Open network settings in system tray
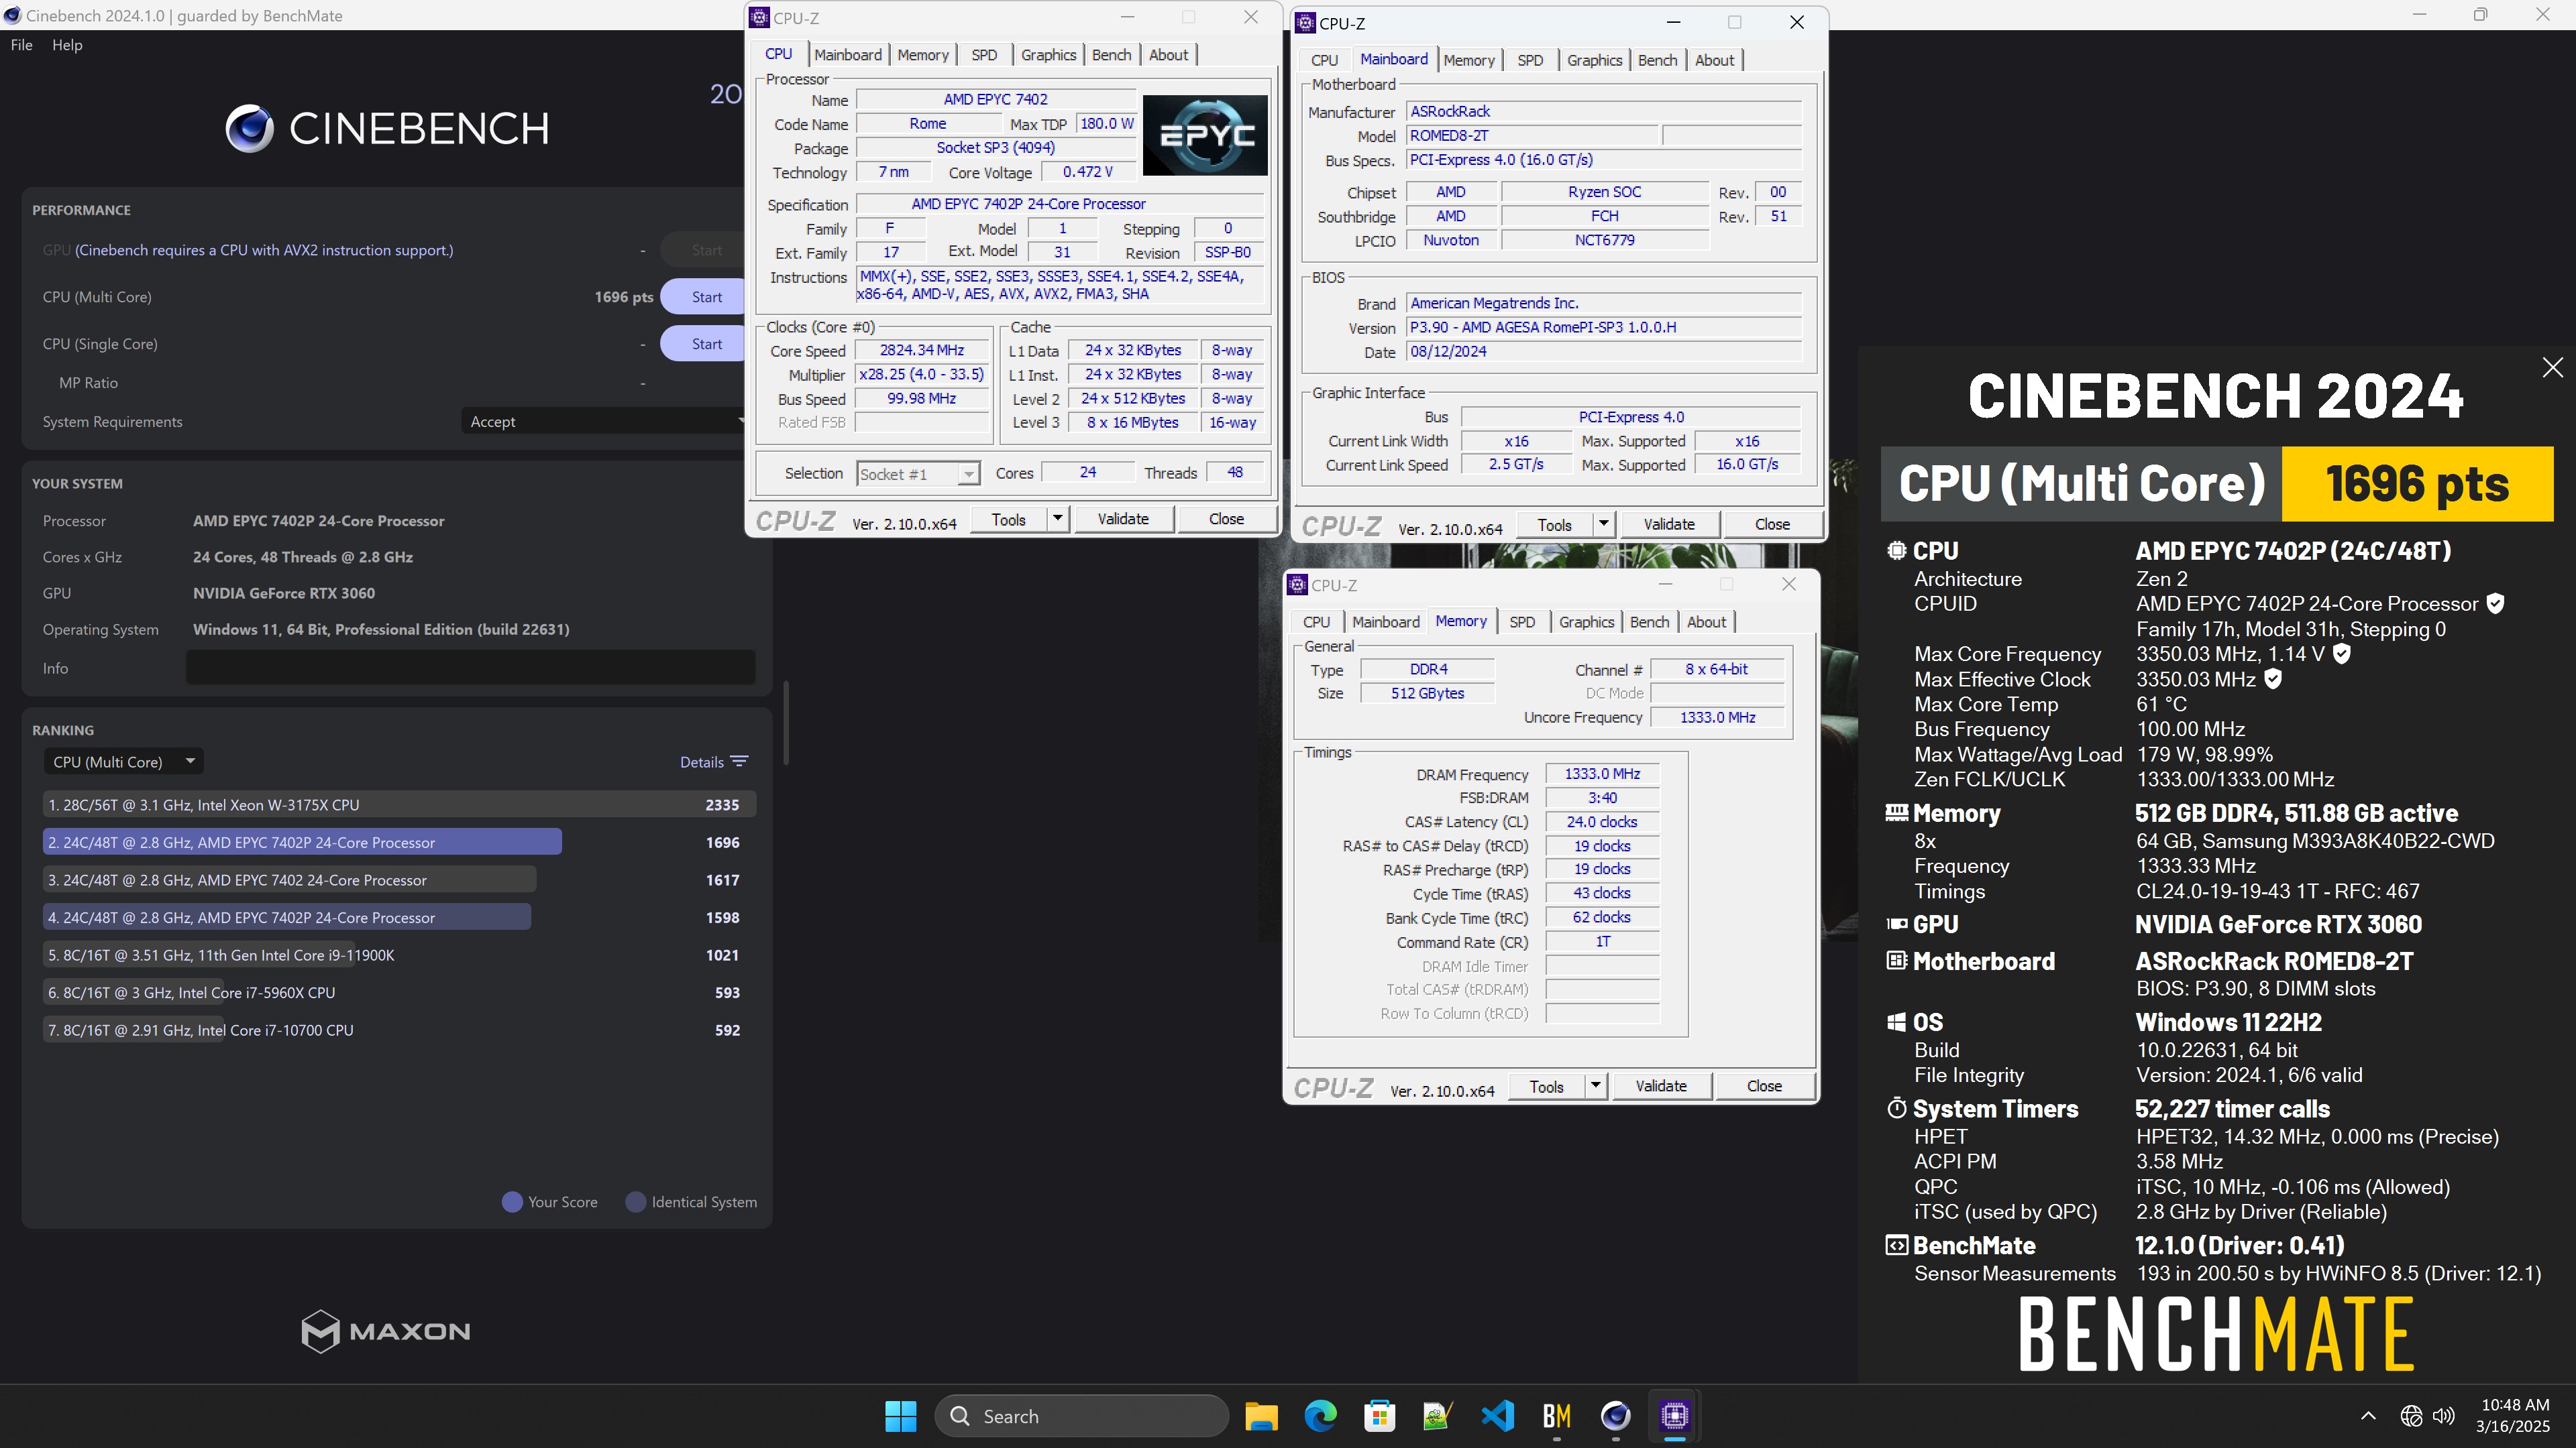Image resolution: width=2576 pixels, height=1448 pixels. click(x=2411, y=1416)
